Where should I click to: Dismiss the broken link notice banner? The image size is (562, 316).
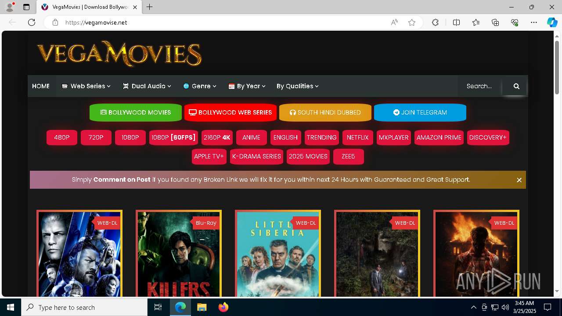point(519,180)
